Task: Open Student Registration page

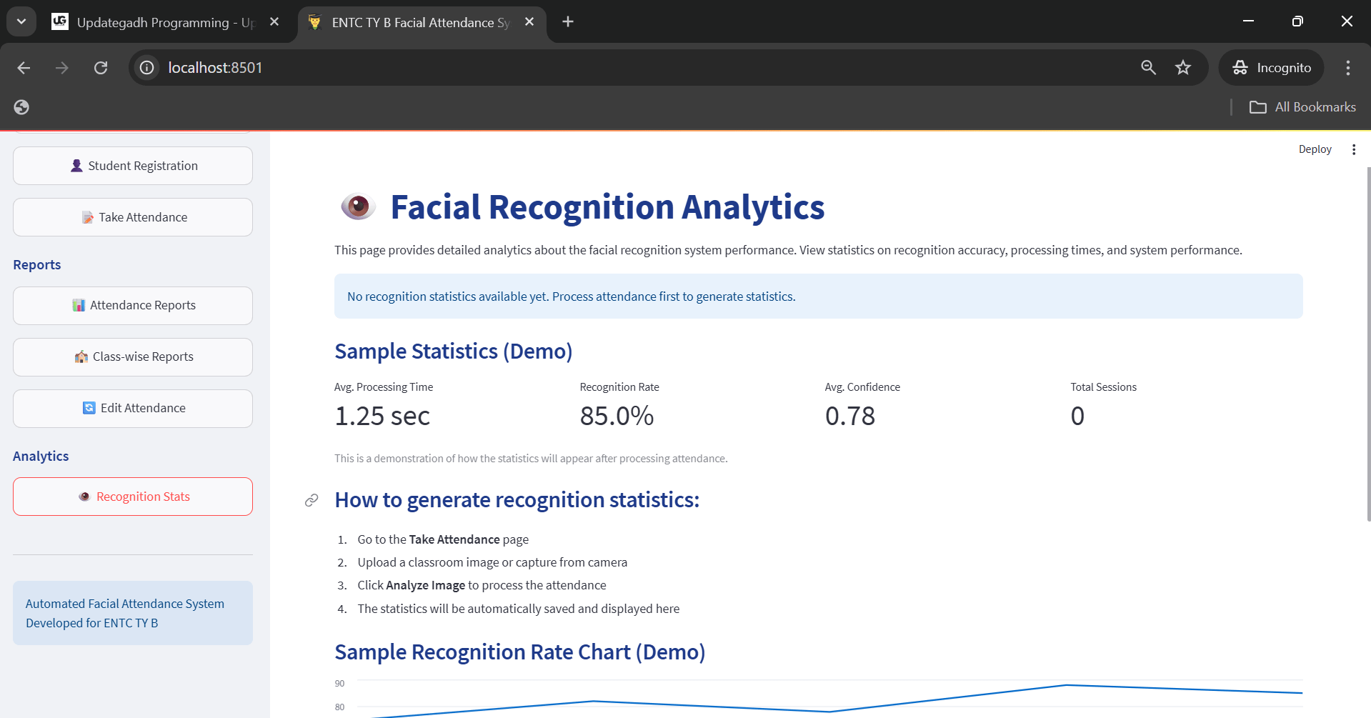Action: pos(133,166)
